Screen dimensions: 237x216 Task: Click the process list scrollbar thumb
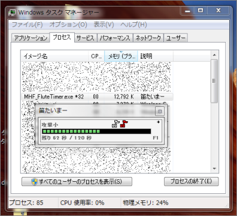(214, 81)
